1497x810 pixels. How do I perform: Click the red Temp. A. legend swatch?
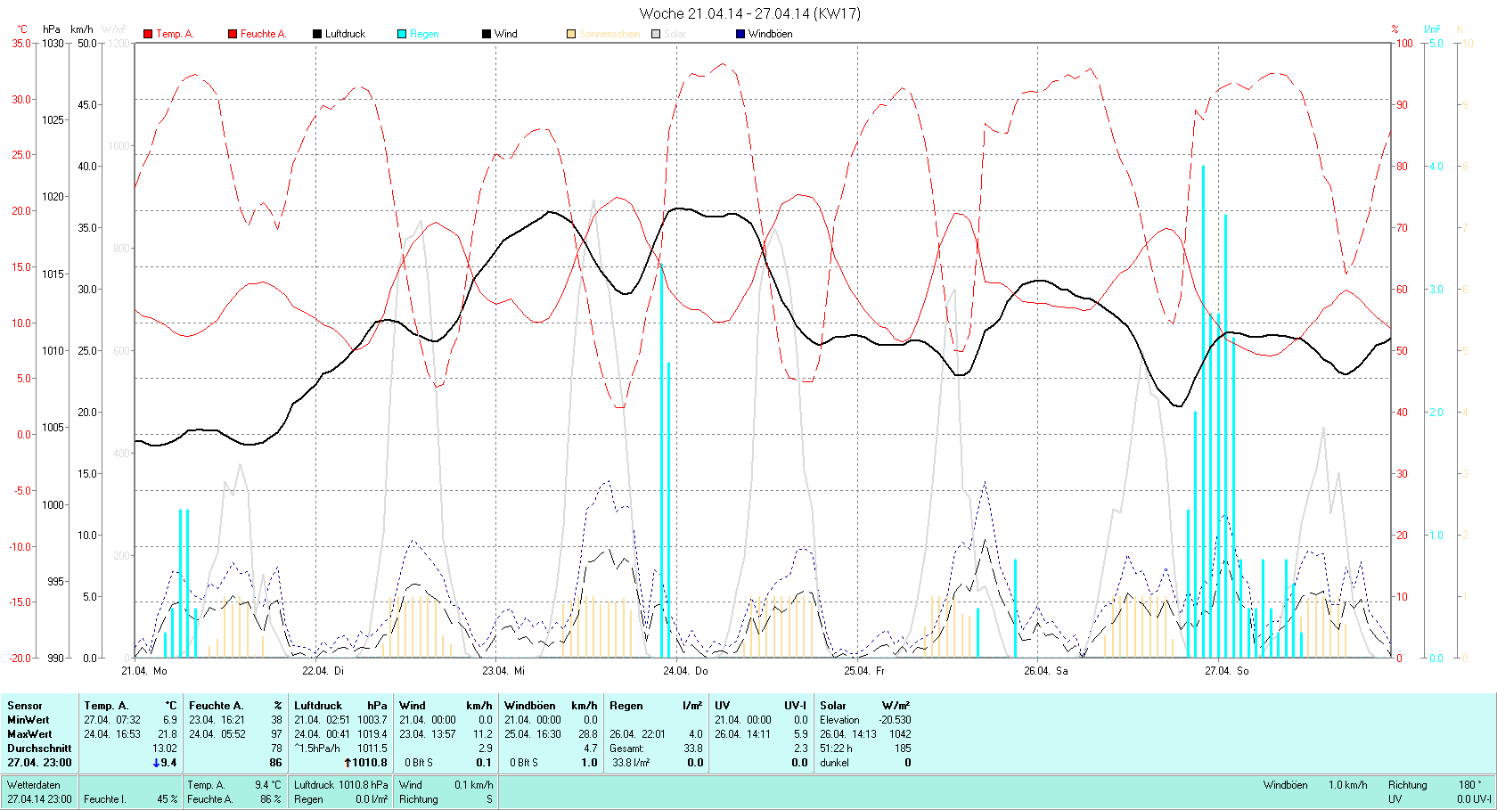coord(148,34)
